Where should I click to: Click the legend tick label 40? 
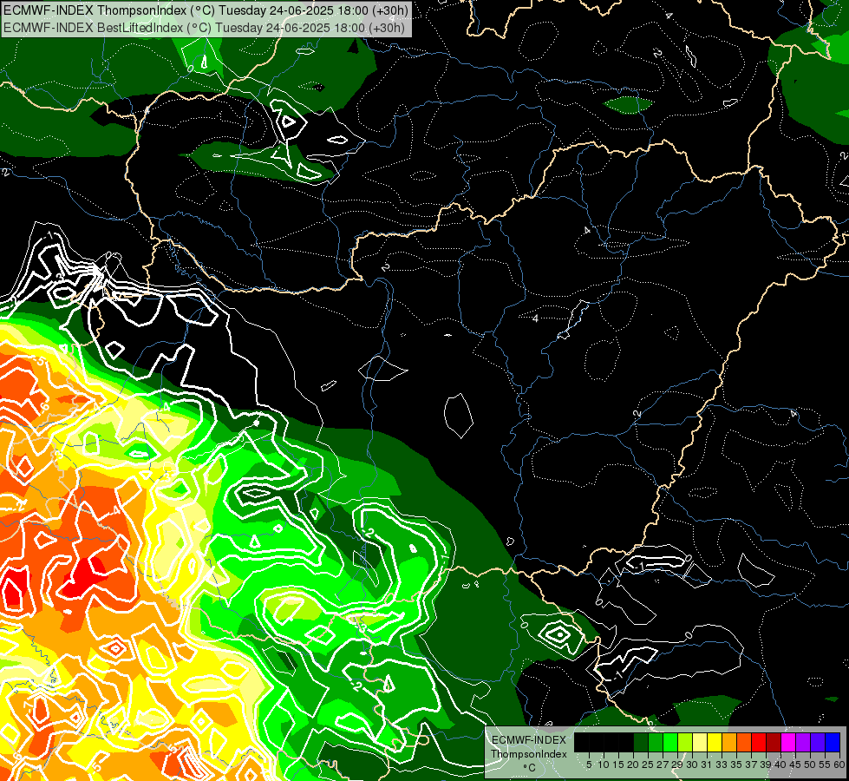780,765
